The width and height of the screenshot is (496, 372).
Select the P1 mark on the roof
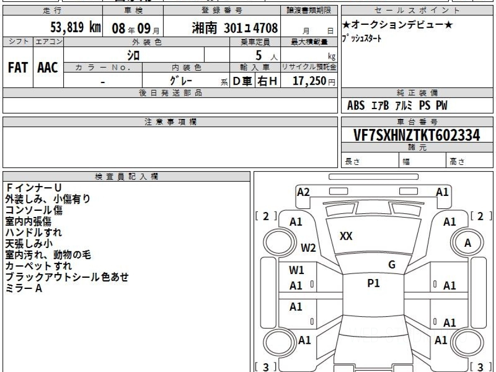coord(373,283)
